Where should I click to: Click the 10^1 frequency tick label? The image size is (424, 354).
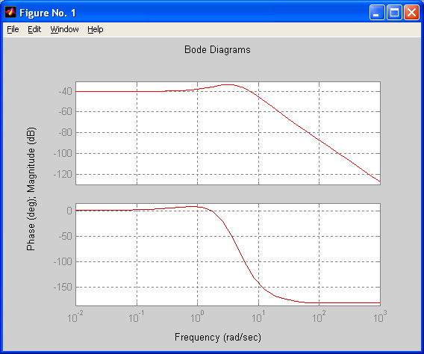(258, 317)
